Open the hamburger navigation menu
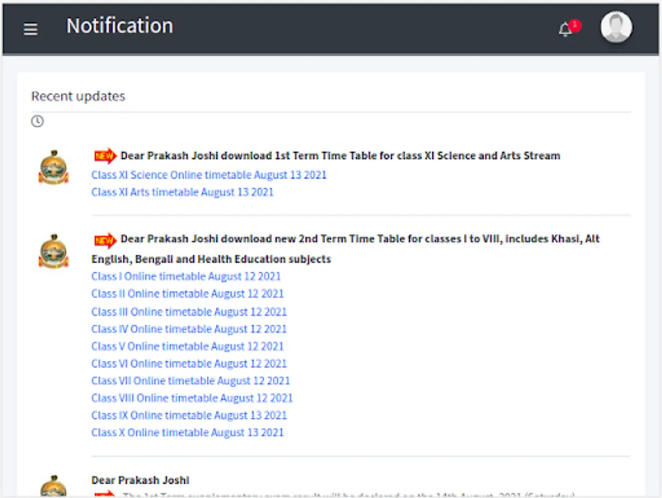The height and width of the screenshot is (498, 662). (x=30, y=29)
